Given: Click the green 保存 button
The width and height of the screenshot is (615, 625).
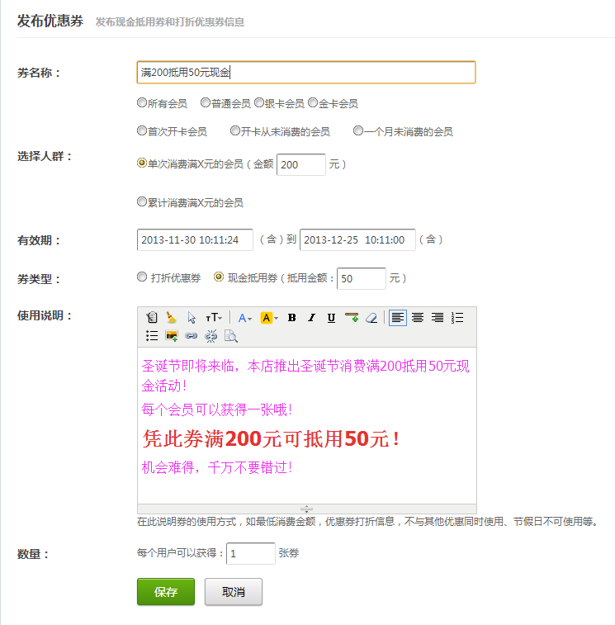Looking at the screenshot, I should coord(166,592).
